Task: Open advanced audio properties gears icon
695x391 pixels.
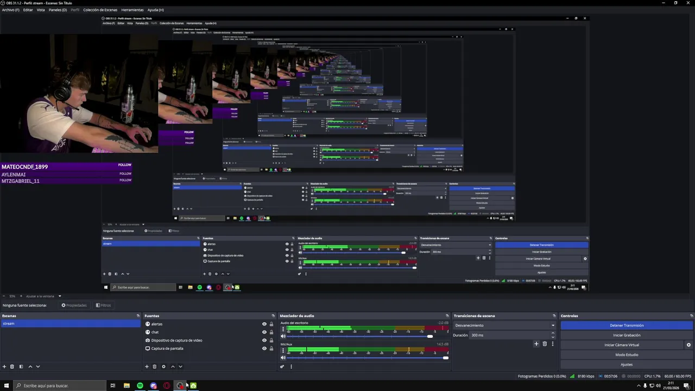Action: pyautogui.click(x=282, y=367)
